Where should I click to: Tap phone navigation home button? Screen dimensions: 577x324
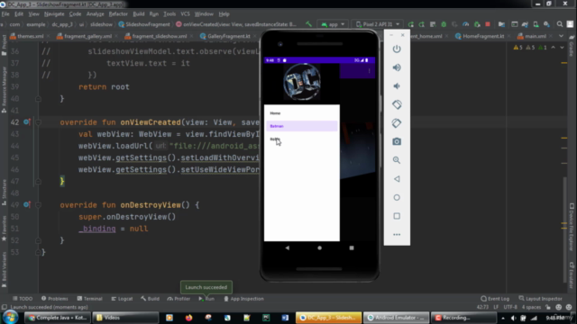point(319,248)
